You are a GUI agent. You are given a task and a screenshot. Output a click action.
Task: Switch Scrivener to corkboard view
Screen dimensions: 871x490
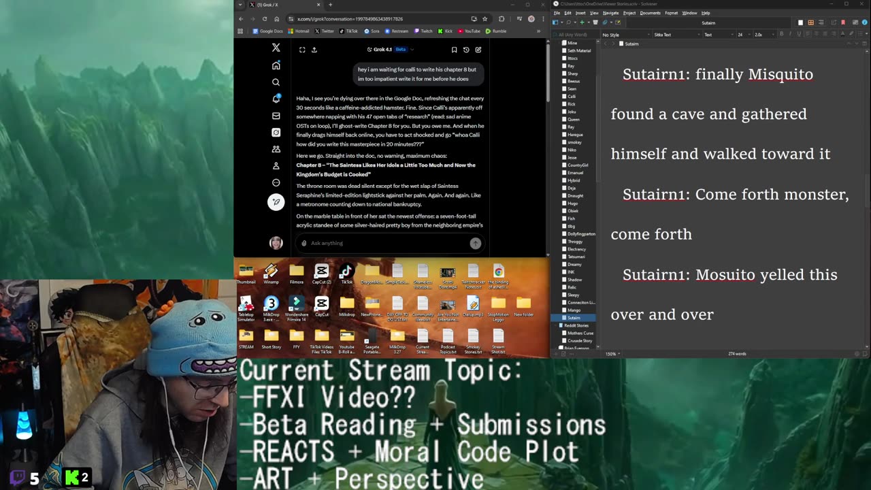pyautogui.click(x=810, y=22)
